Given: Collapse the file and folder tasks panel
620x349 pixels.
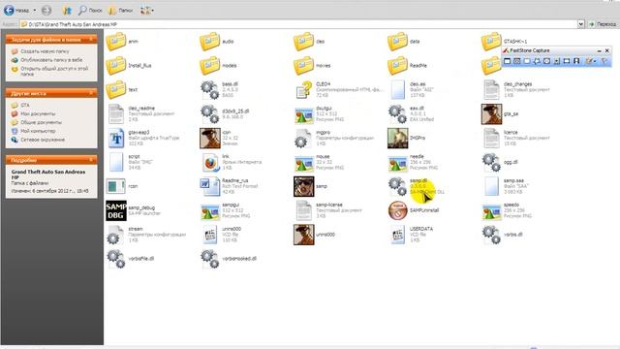Looking at the screenshot, I should 91,39.
